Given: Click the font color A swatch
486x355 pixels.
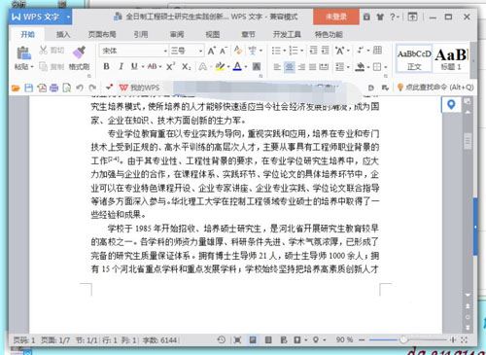Looking at the screenshot, I should pyautogui.click(x=237, y=67).
